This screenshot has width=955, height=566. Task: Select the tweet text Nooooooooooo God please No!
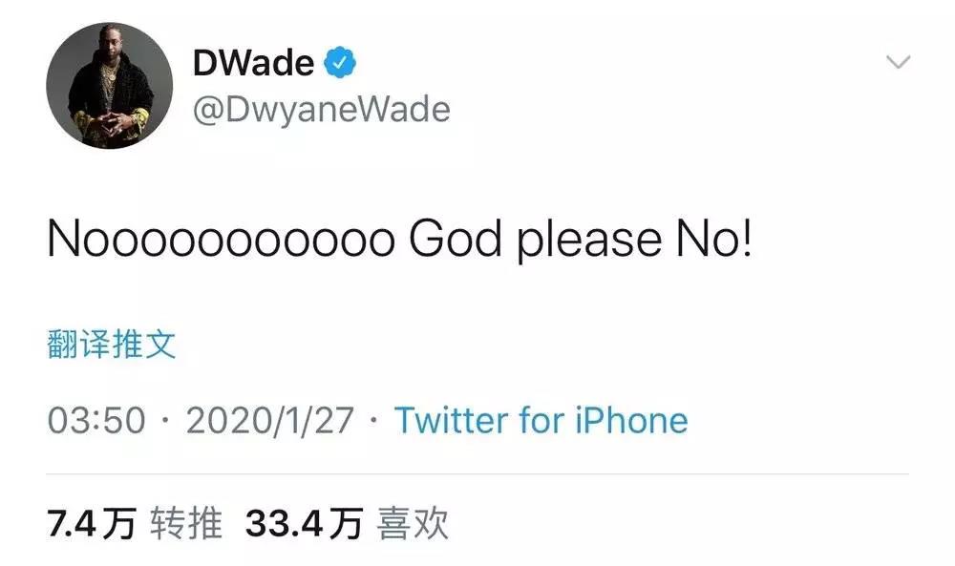399,240
